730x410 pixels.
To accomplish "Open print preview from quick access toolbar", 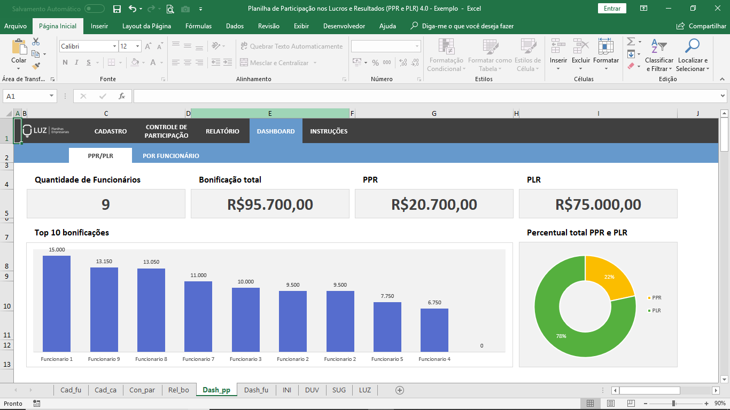I will (x=170, y=9).
